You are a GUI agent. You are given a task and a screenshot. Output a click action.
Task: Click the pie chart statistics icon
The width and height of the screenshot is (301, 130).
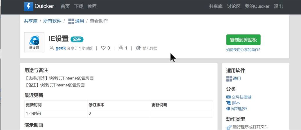(138, 48)
